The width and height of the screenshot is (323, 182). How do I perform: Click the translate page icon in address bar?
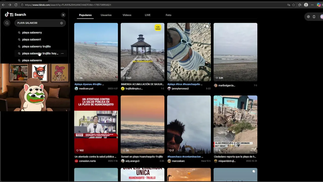tap(289, 5)
